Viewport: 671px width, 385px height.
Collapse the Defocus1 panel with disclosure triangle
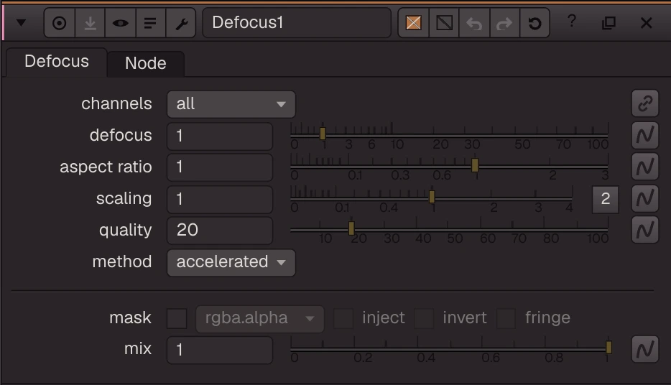click(21, 23)
